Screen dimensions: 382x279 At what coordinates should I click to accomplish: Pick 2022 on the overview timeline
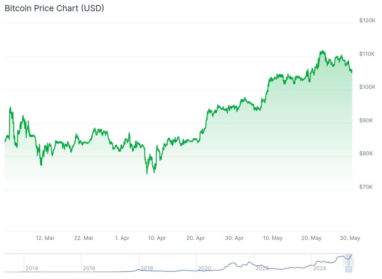262,268
